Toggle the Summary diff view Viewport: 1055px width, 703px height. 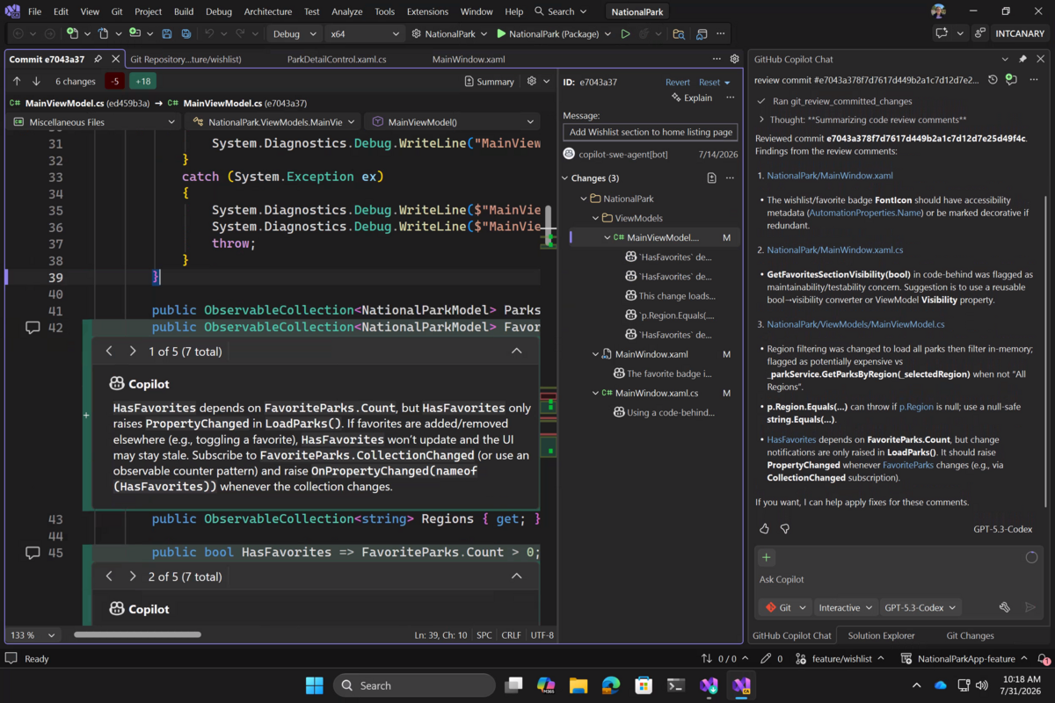click(489, 81)
